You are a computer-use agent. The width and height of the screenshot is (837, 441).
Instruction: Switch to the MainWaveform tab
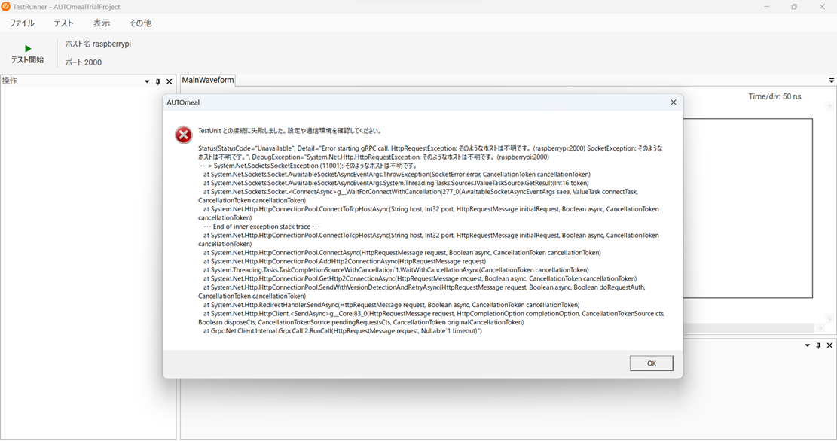pos(208,81)
